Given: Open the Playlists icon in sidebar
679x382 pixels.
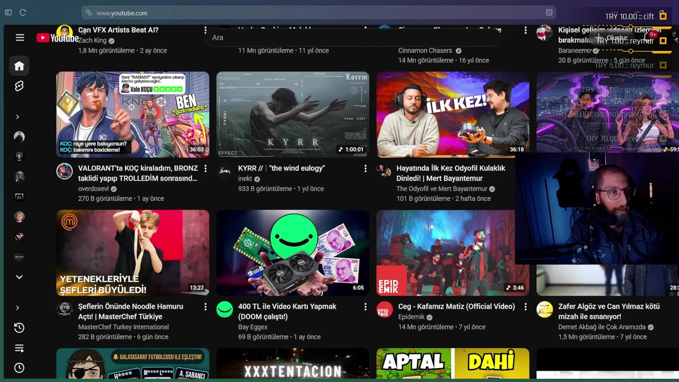Looking at the screenshot, I should 19,348.
